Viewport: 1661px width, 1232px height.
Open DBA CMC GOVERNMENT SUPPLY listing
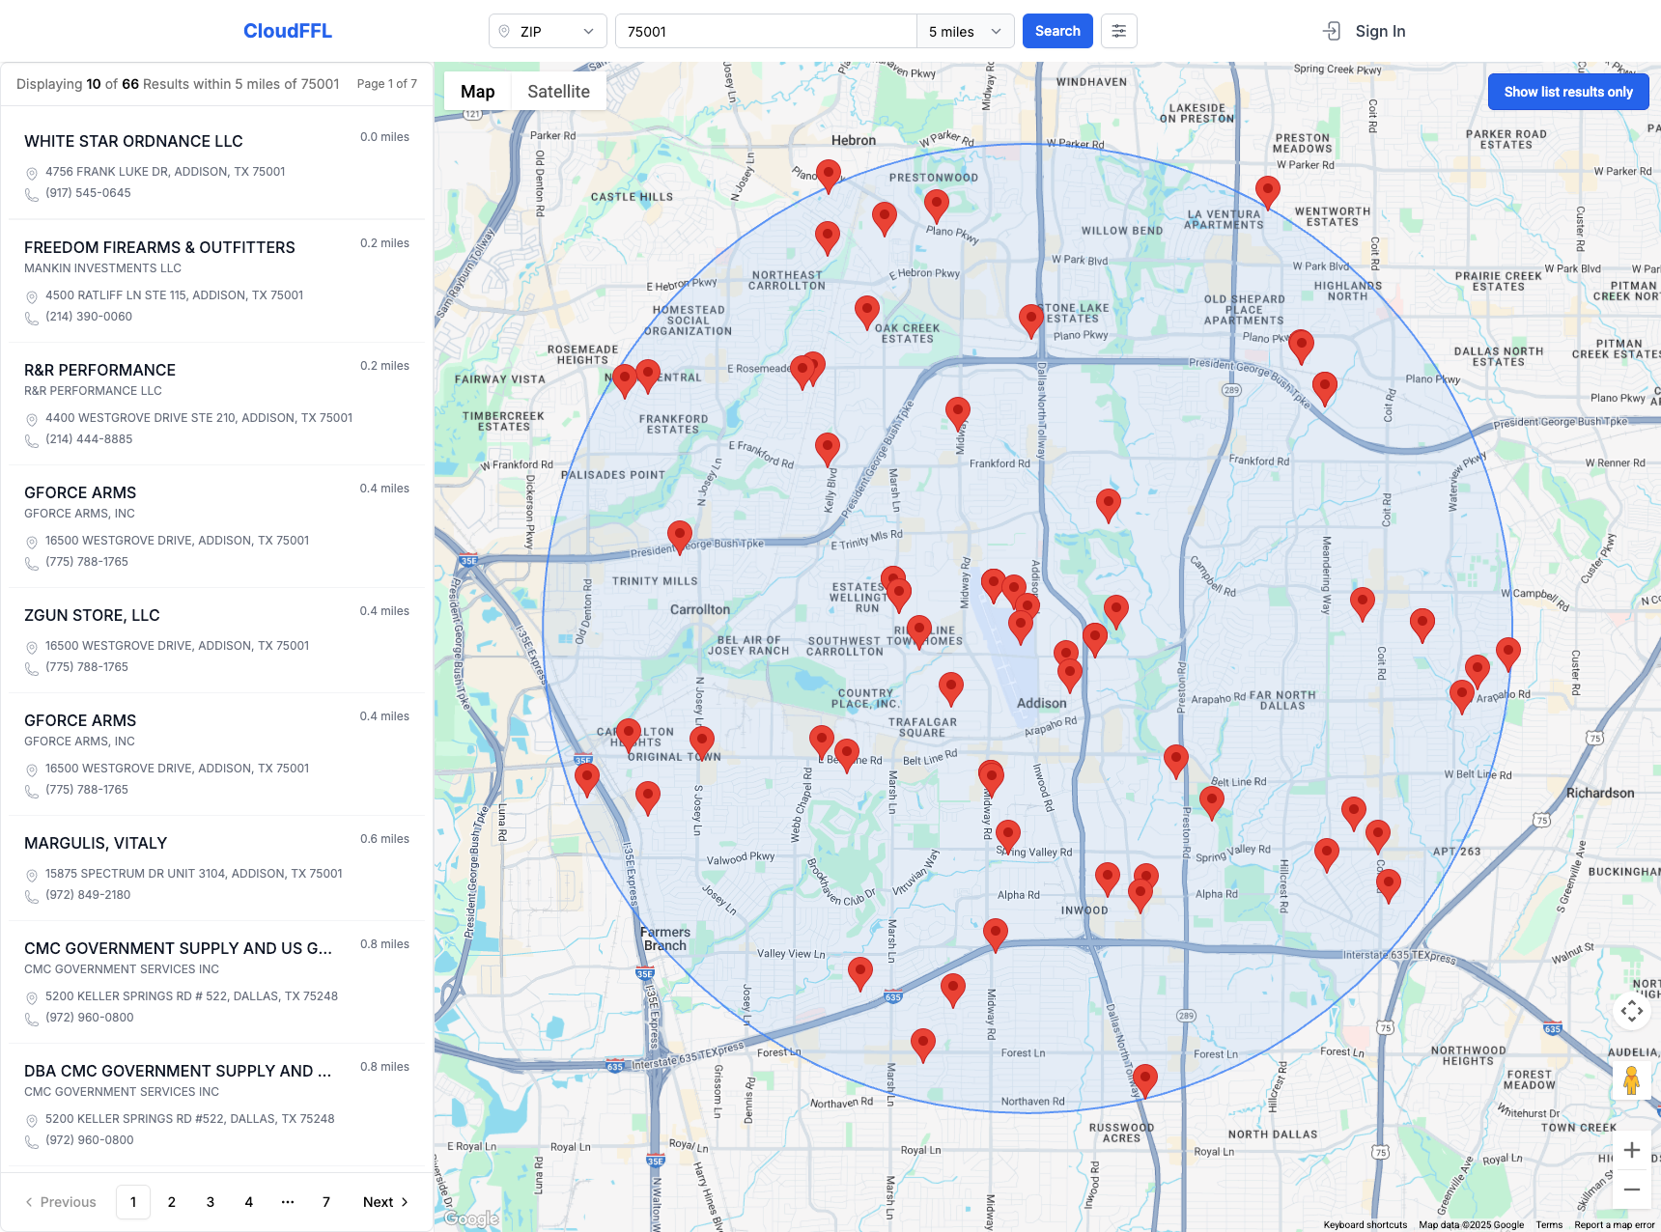178,1071
